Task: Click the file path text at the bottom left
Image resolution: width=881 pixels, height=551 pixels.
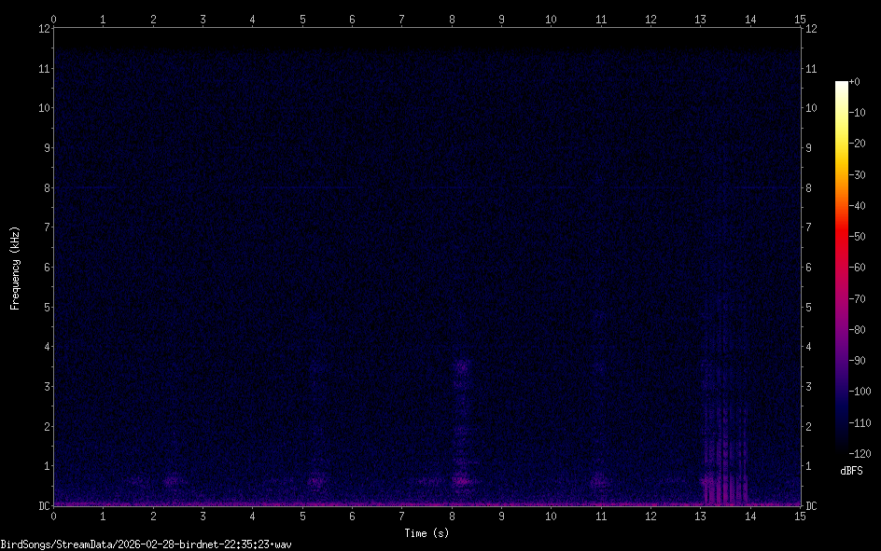Action: [147, 544]
